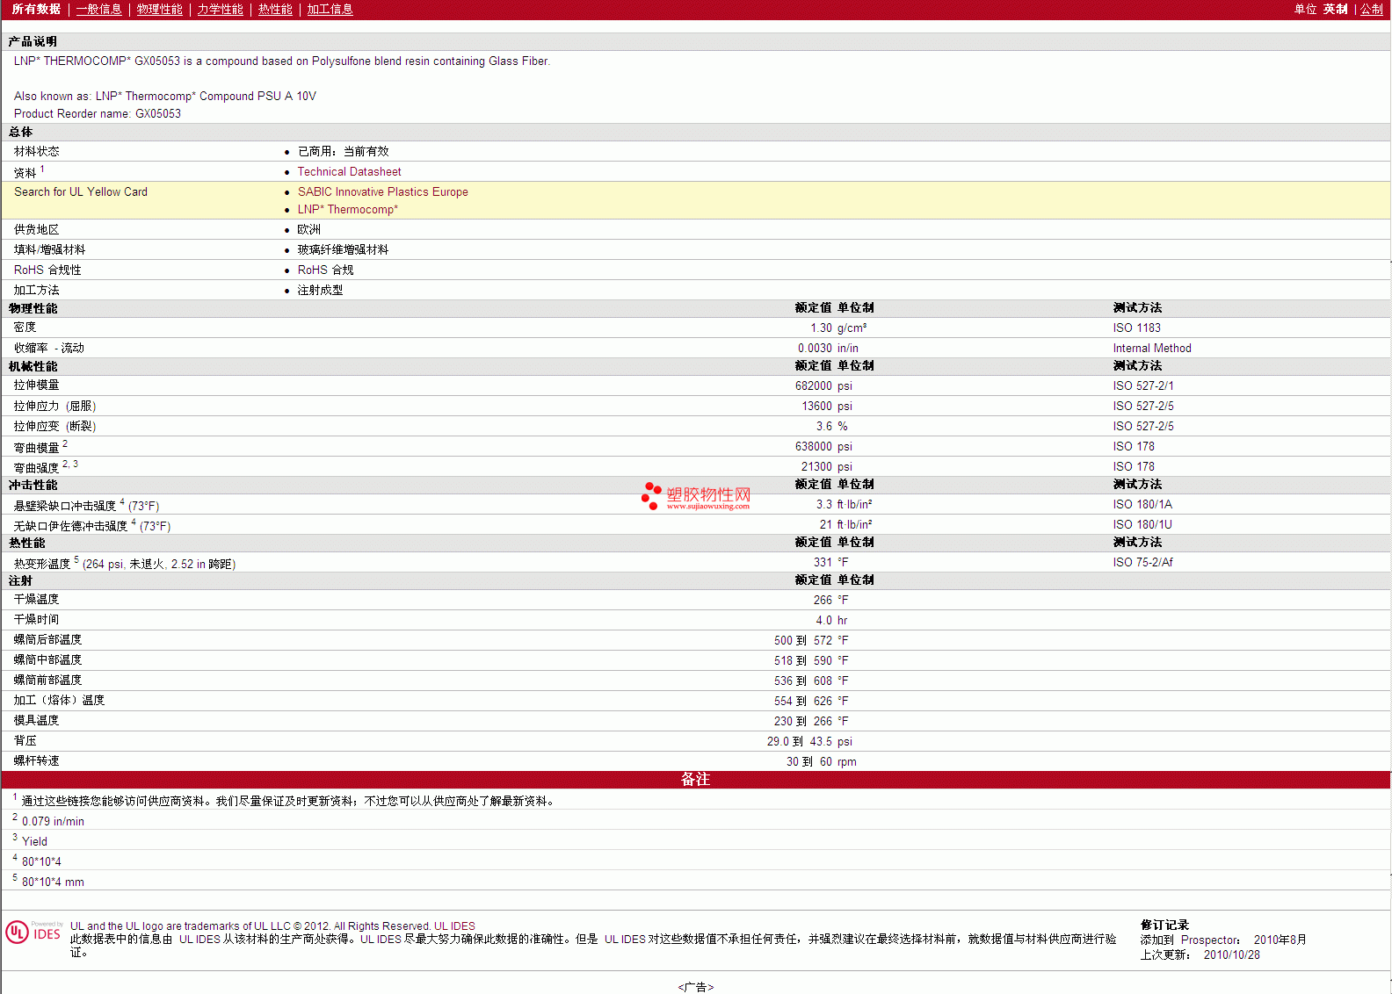Click the red dots watermark logo
Image resolution: width=1392 pixels, height=994 pixels.
pos(650,495)
